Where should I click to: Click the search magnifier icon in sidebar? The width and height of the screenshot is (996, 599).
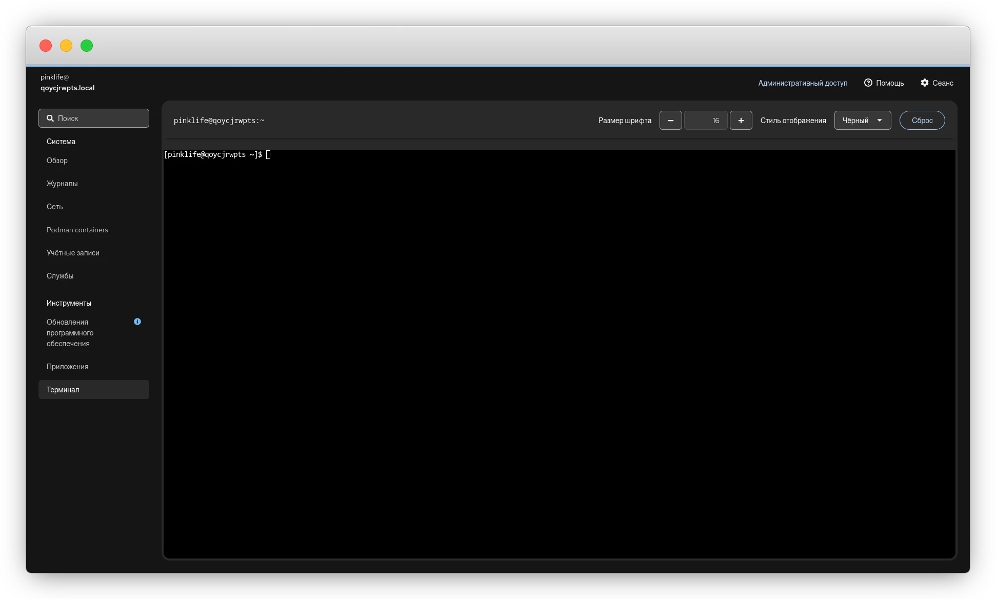click(50, 118)
